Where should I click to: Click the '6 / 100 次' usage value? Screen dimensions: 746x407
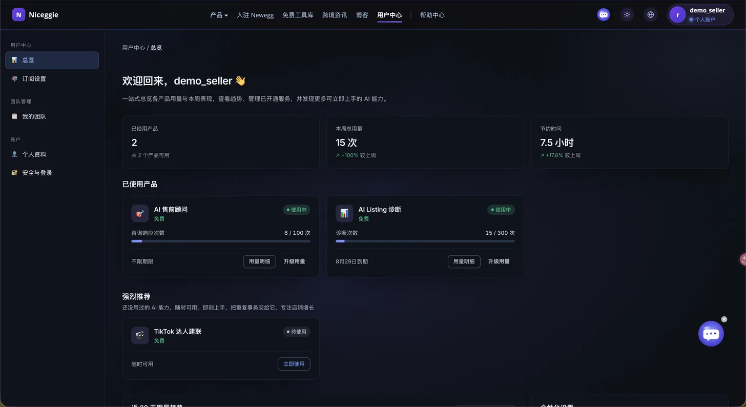click(x=297, y=233)
